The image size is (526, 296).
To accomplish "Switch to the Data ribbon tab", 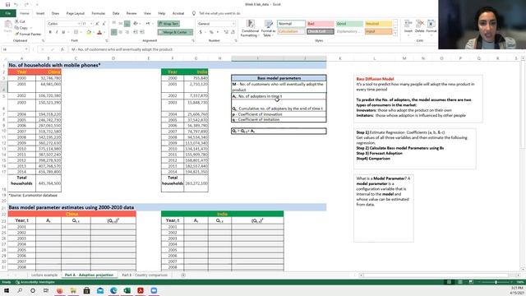I will pos(116,13).
